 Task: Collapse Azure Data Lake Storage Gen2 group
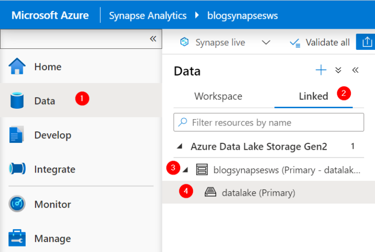click(x=180, y=146)
